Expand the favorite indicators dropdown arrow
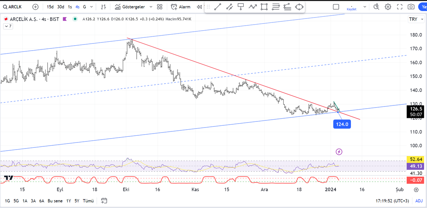The image size is (427, 208). (151, 7)
